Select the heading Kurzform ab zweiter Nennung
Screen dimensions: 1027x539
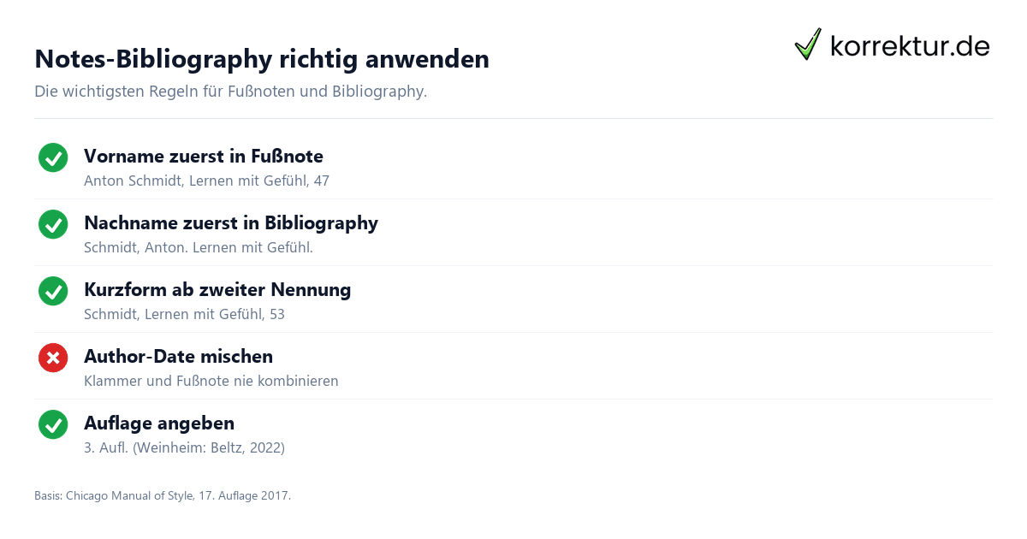(x=217, y=290)
